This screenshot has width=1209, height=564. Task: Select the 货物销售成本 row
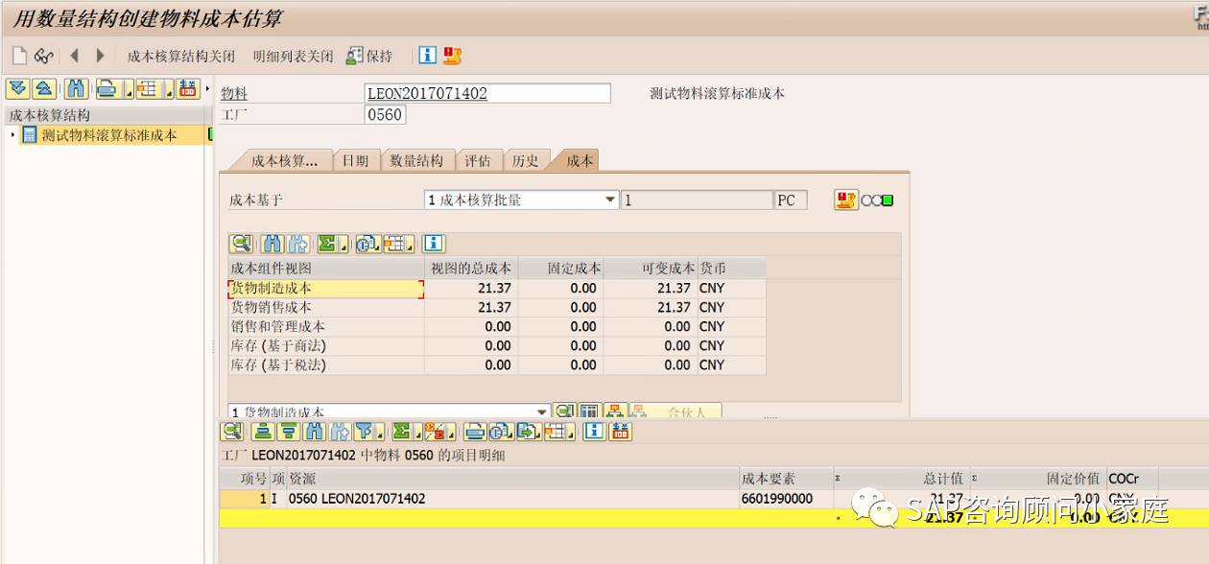[x=497, y=307]
